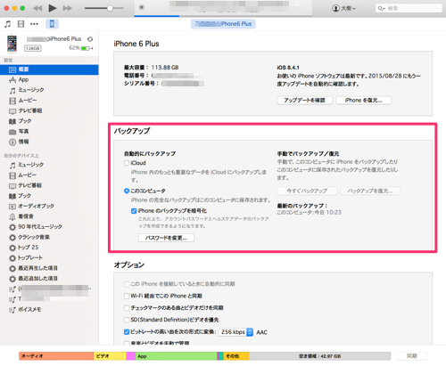The image size is (446, 366).
Task: Click the sync icon next to device name
Action: tap(90, 39)
